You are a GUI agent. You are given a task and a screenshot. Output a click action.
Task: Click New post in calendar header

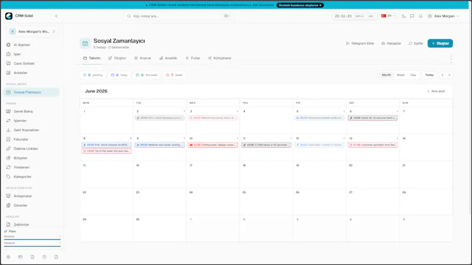(436, 91)
